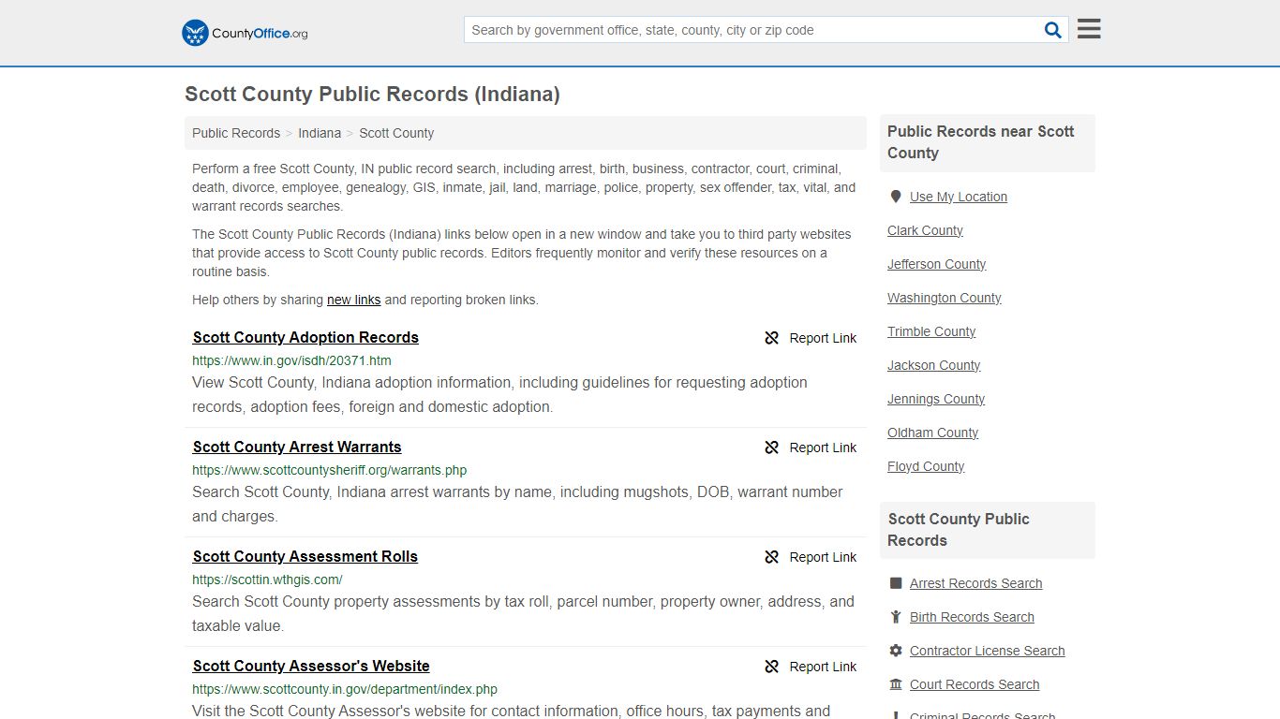Click the Court Records Search building icon
Image resolution: width=1280 pixels, height=719 pixels.
pyautogui.click(x=896, y=684)
